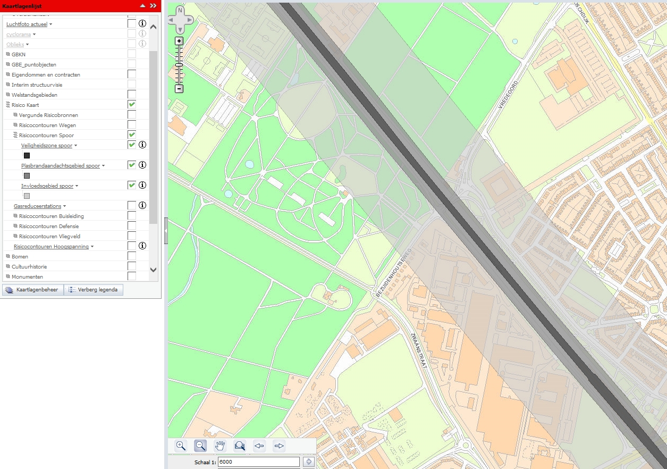Image resolution: width=667 pixels, height=469 pixels.
Task: Open the Gasreduceerstations layer dropdown
Action: (64, 206)
